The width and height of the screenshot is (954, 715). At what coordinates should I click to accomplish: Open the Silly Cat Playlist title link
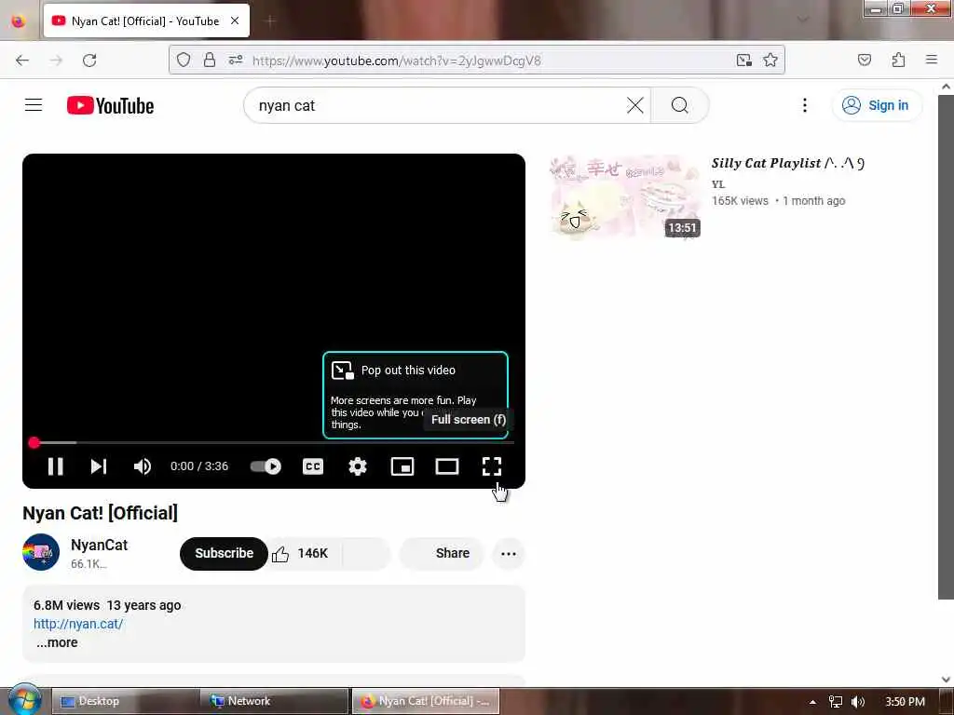coord(788,163)
